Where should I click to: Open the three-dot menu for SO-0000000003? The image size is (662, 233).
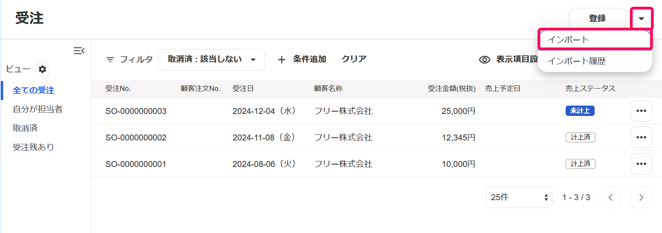click(x=641, y=111)
